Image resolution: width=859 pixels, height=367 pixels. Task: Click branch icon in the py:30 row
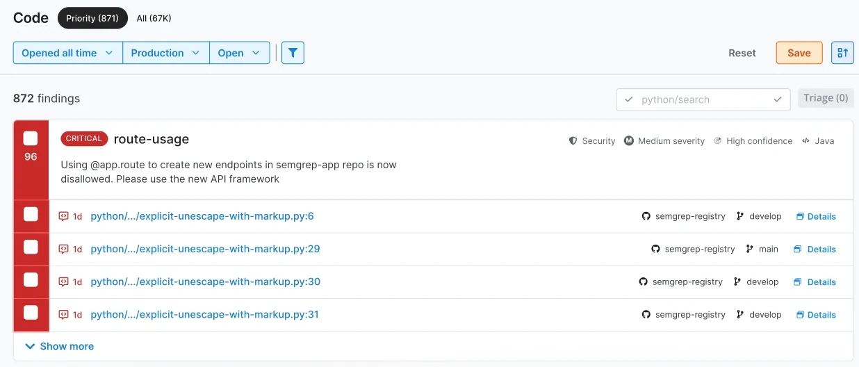pos(737,282)
